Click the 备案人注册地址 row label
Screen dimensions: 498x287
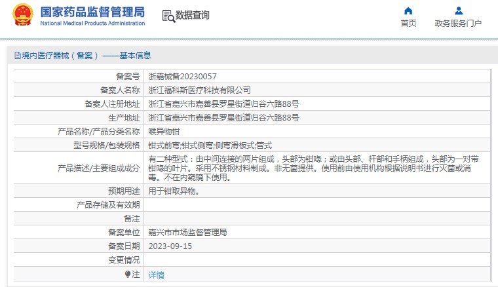coord(112,104)
